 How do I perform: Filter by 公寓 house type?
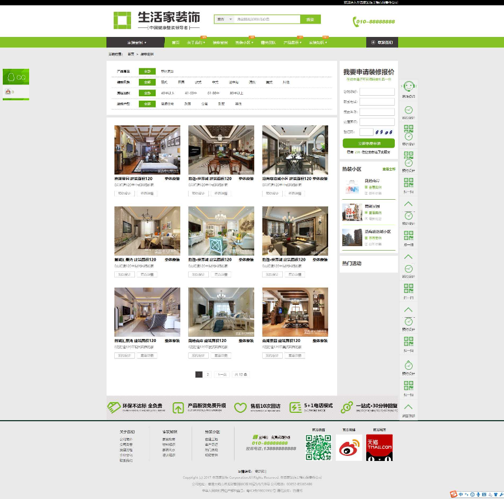(204, 103)
